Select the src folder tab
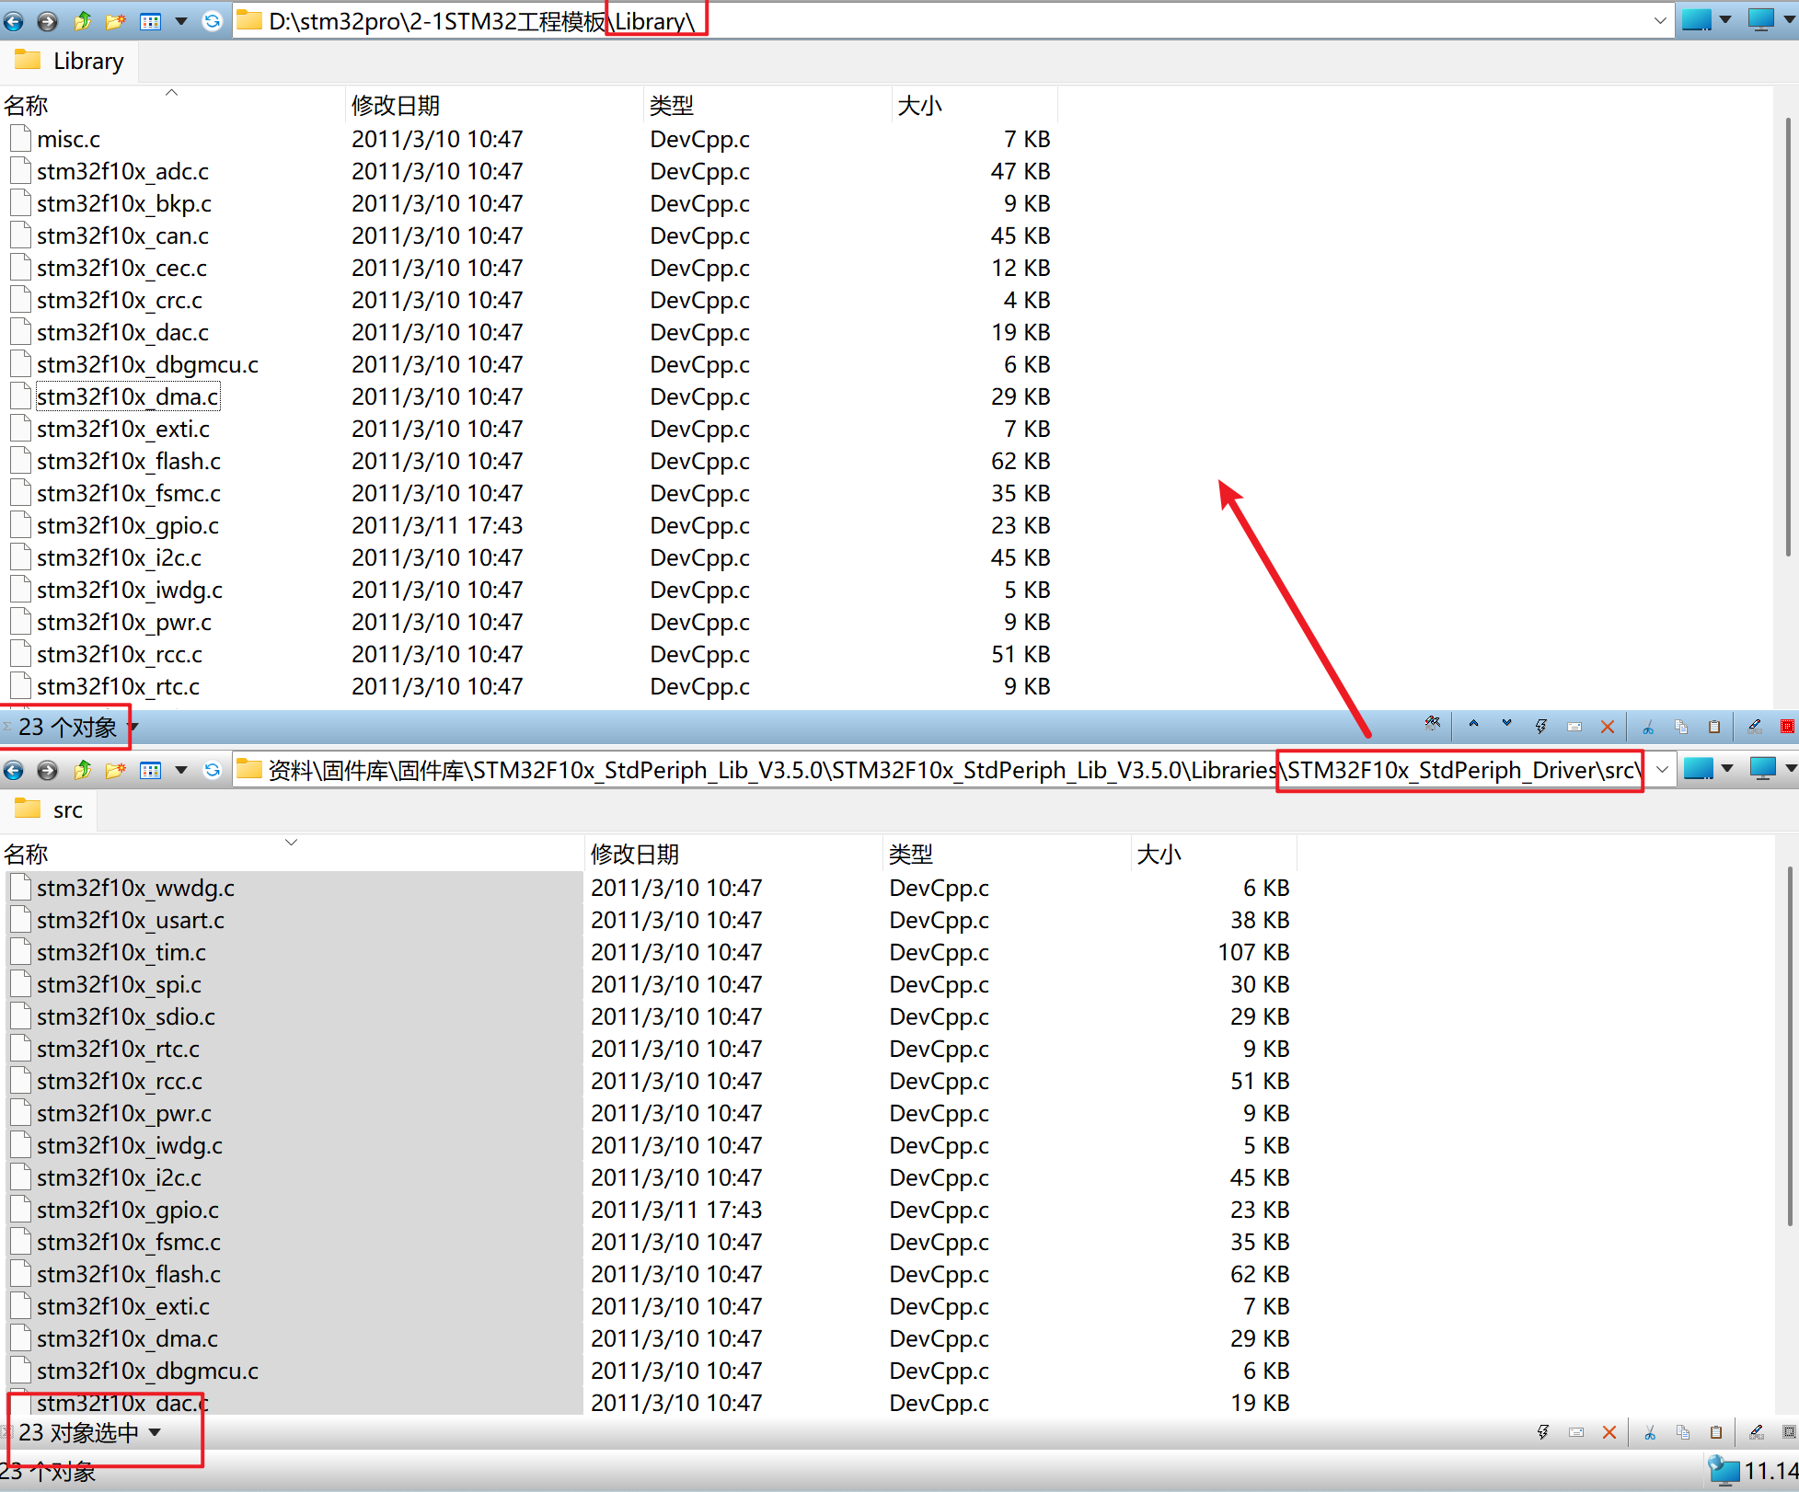The image size is (1799, 1492). [50, 810]
